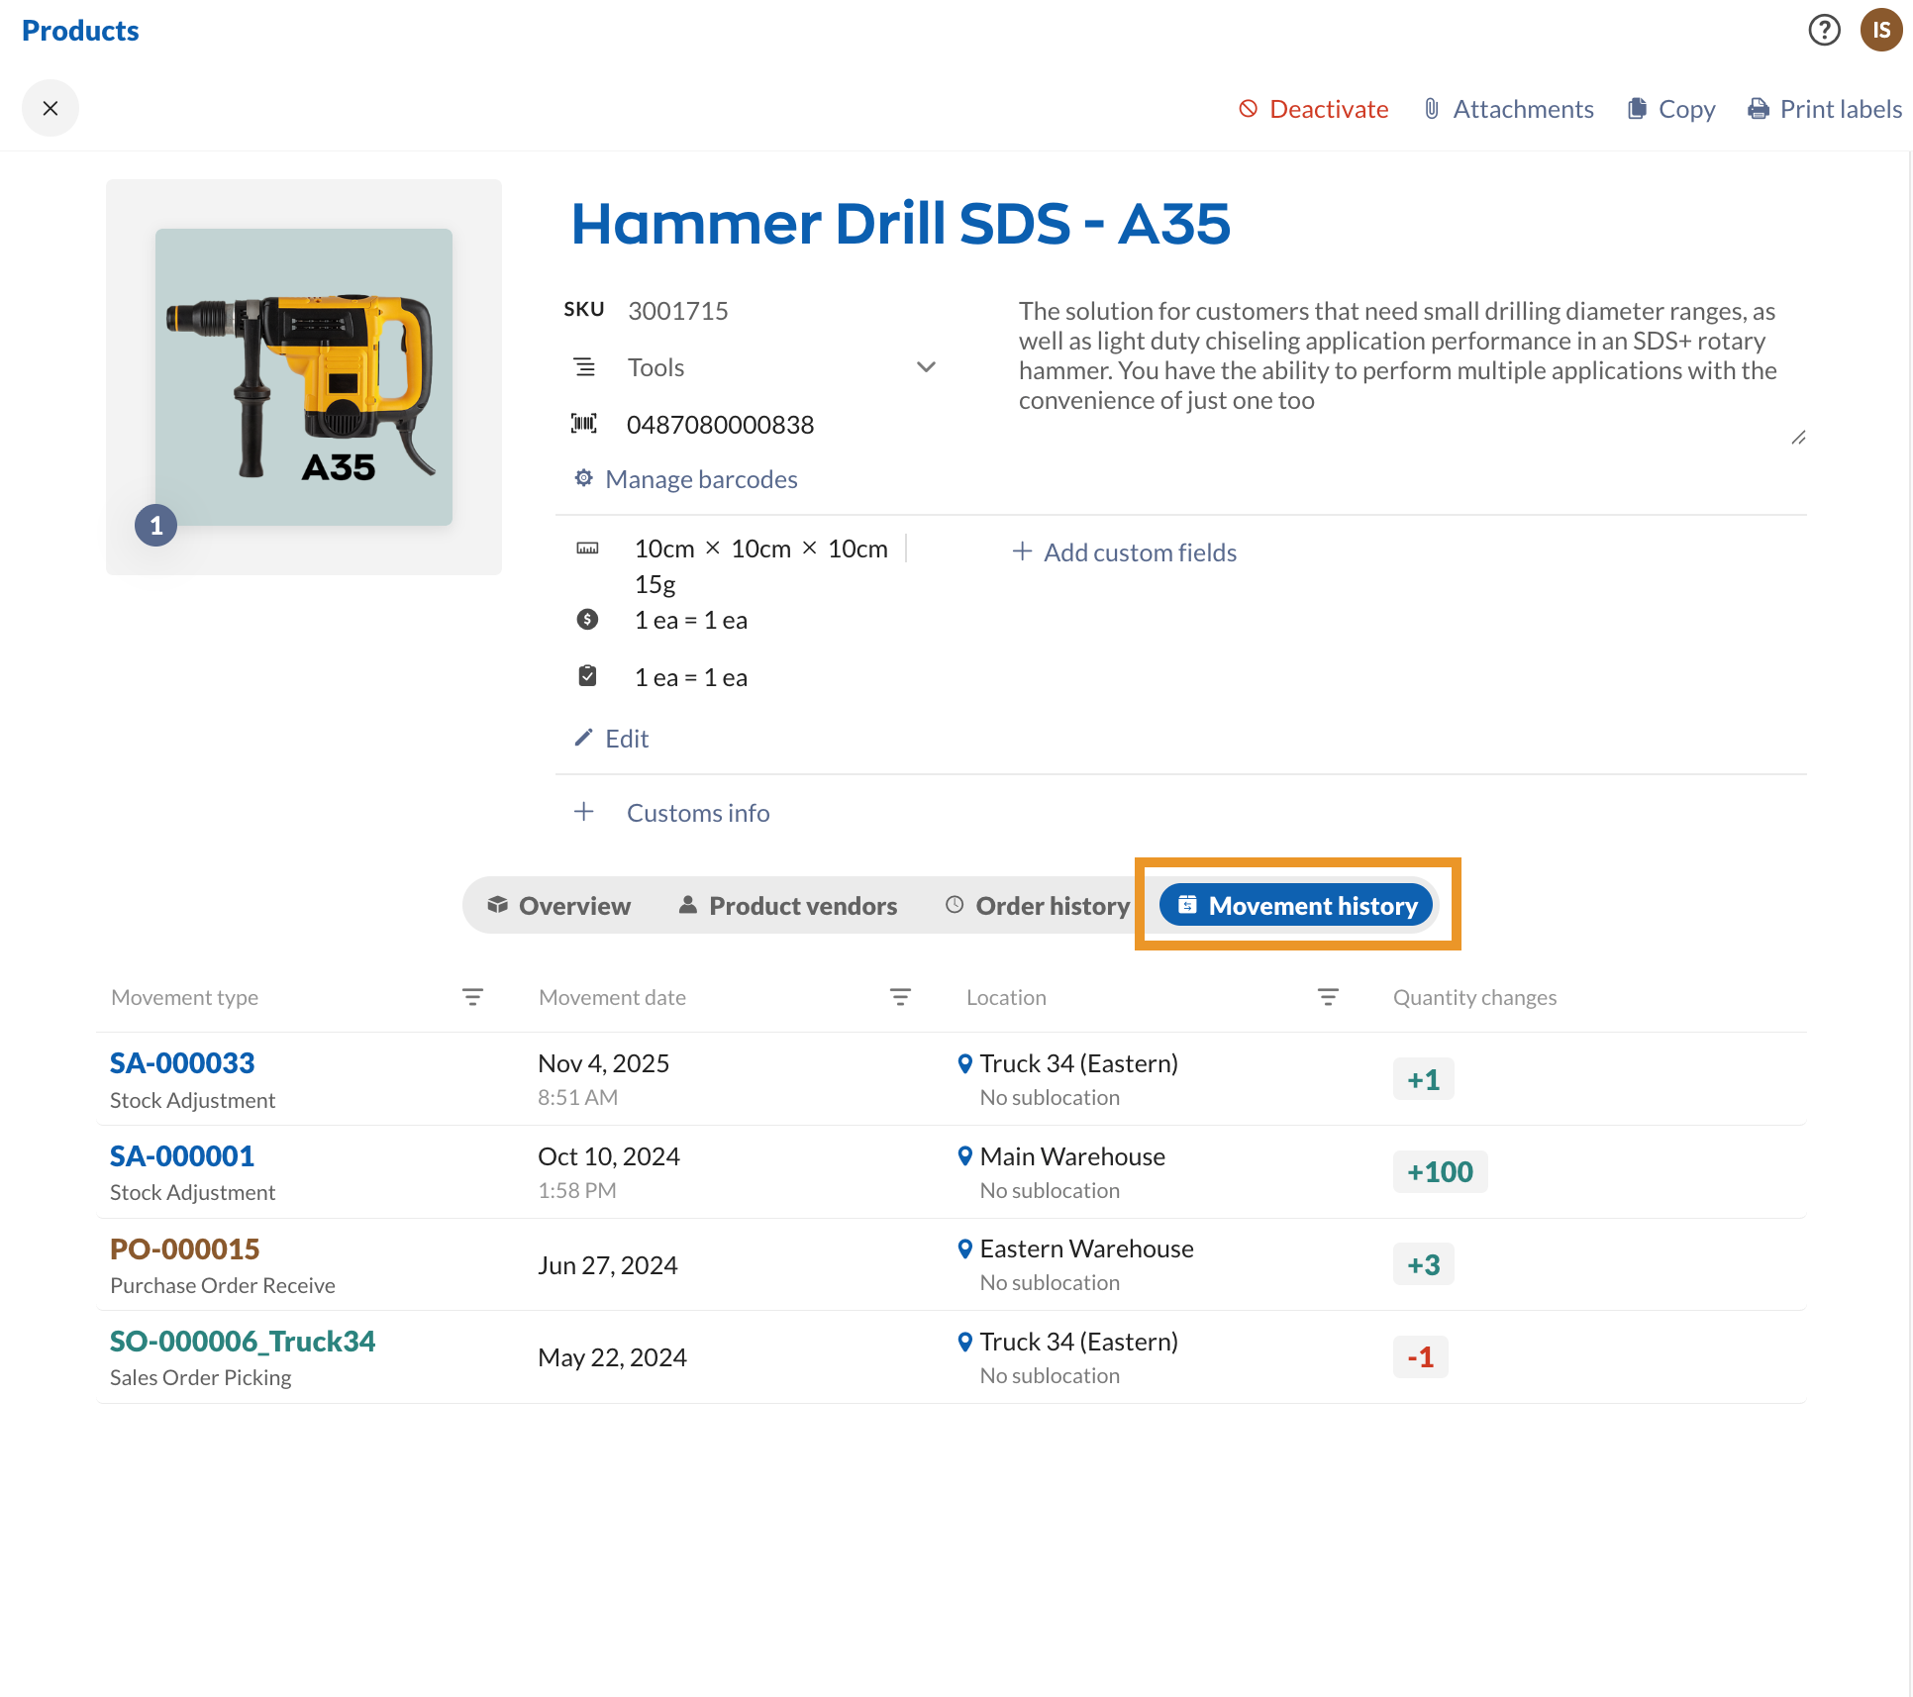
Task: Open purchase order PO-000015
Action: click(x=185, y=1248)
